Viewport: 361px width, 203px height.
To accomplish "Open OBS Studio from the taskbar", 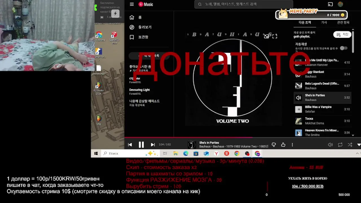I will coord(247,153).
